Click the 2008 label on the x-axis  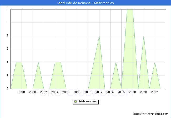pos(77,92)
